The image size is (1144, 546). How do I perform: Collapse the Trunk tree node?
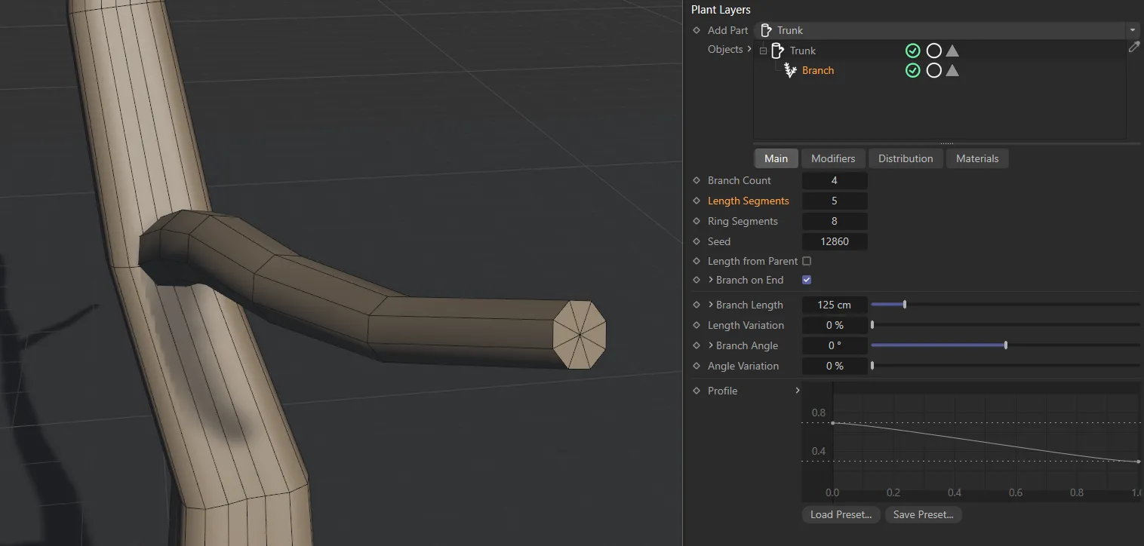click(763, 51)
